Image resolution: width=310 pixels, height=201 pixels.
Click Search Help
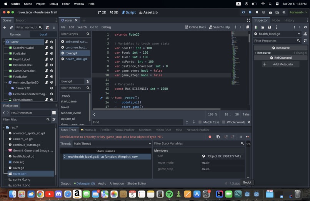click(220, 27)
